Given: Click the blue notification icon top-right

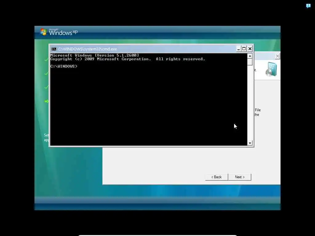Looking at the screenshot, I should click(308, 6).
